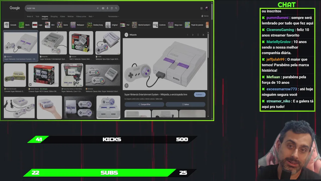Click the Compartilhar share button
Viewport: 321px width, 181px height.
tap(144, 104)
